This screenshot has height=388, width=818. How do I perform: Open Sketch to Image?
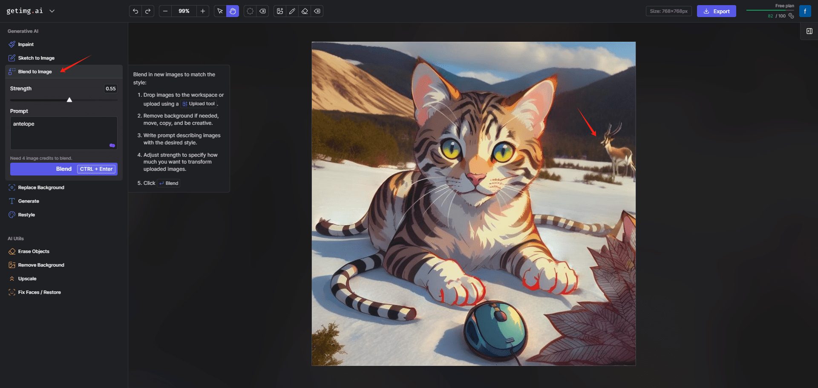[x=36, y=58]
